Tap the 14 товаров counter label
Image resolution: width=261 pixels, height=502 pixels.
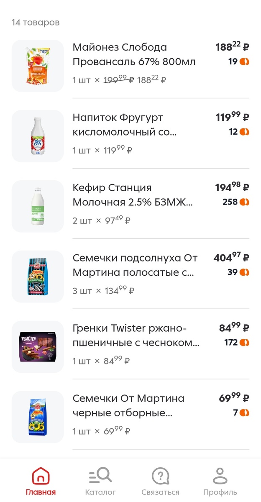tap(35, 23)
